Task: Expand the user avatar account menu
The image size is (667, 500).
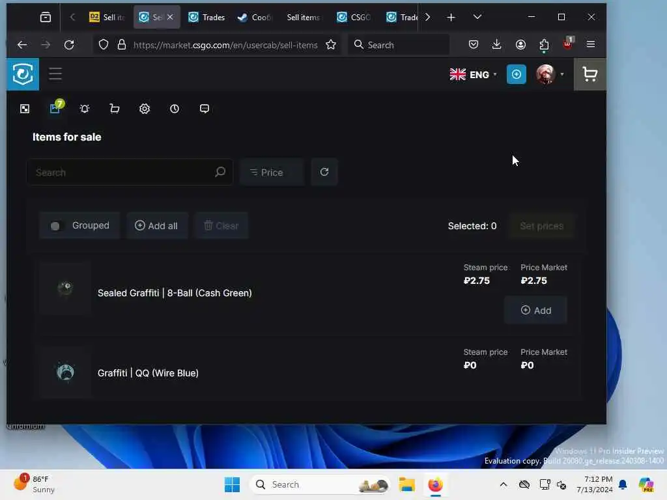Action: click(x=550, y=74)
